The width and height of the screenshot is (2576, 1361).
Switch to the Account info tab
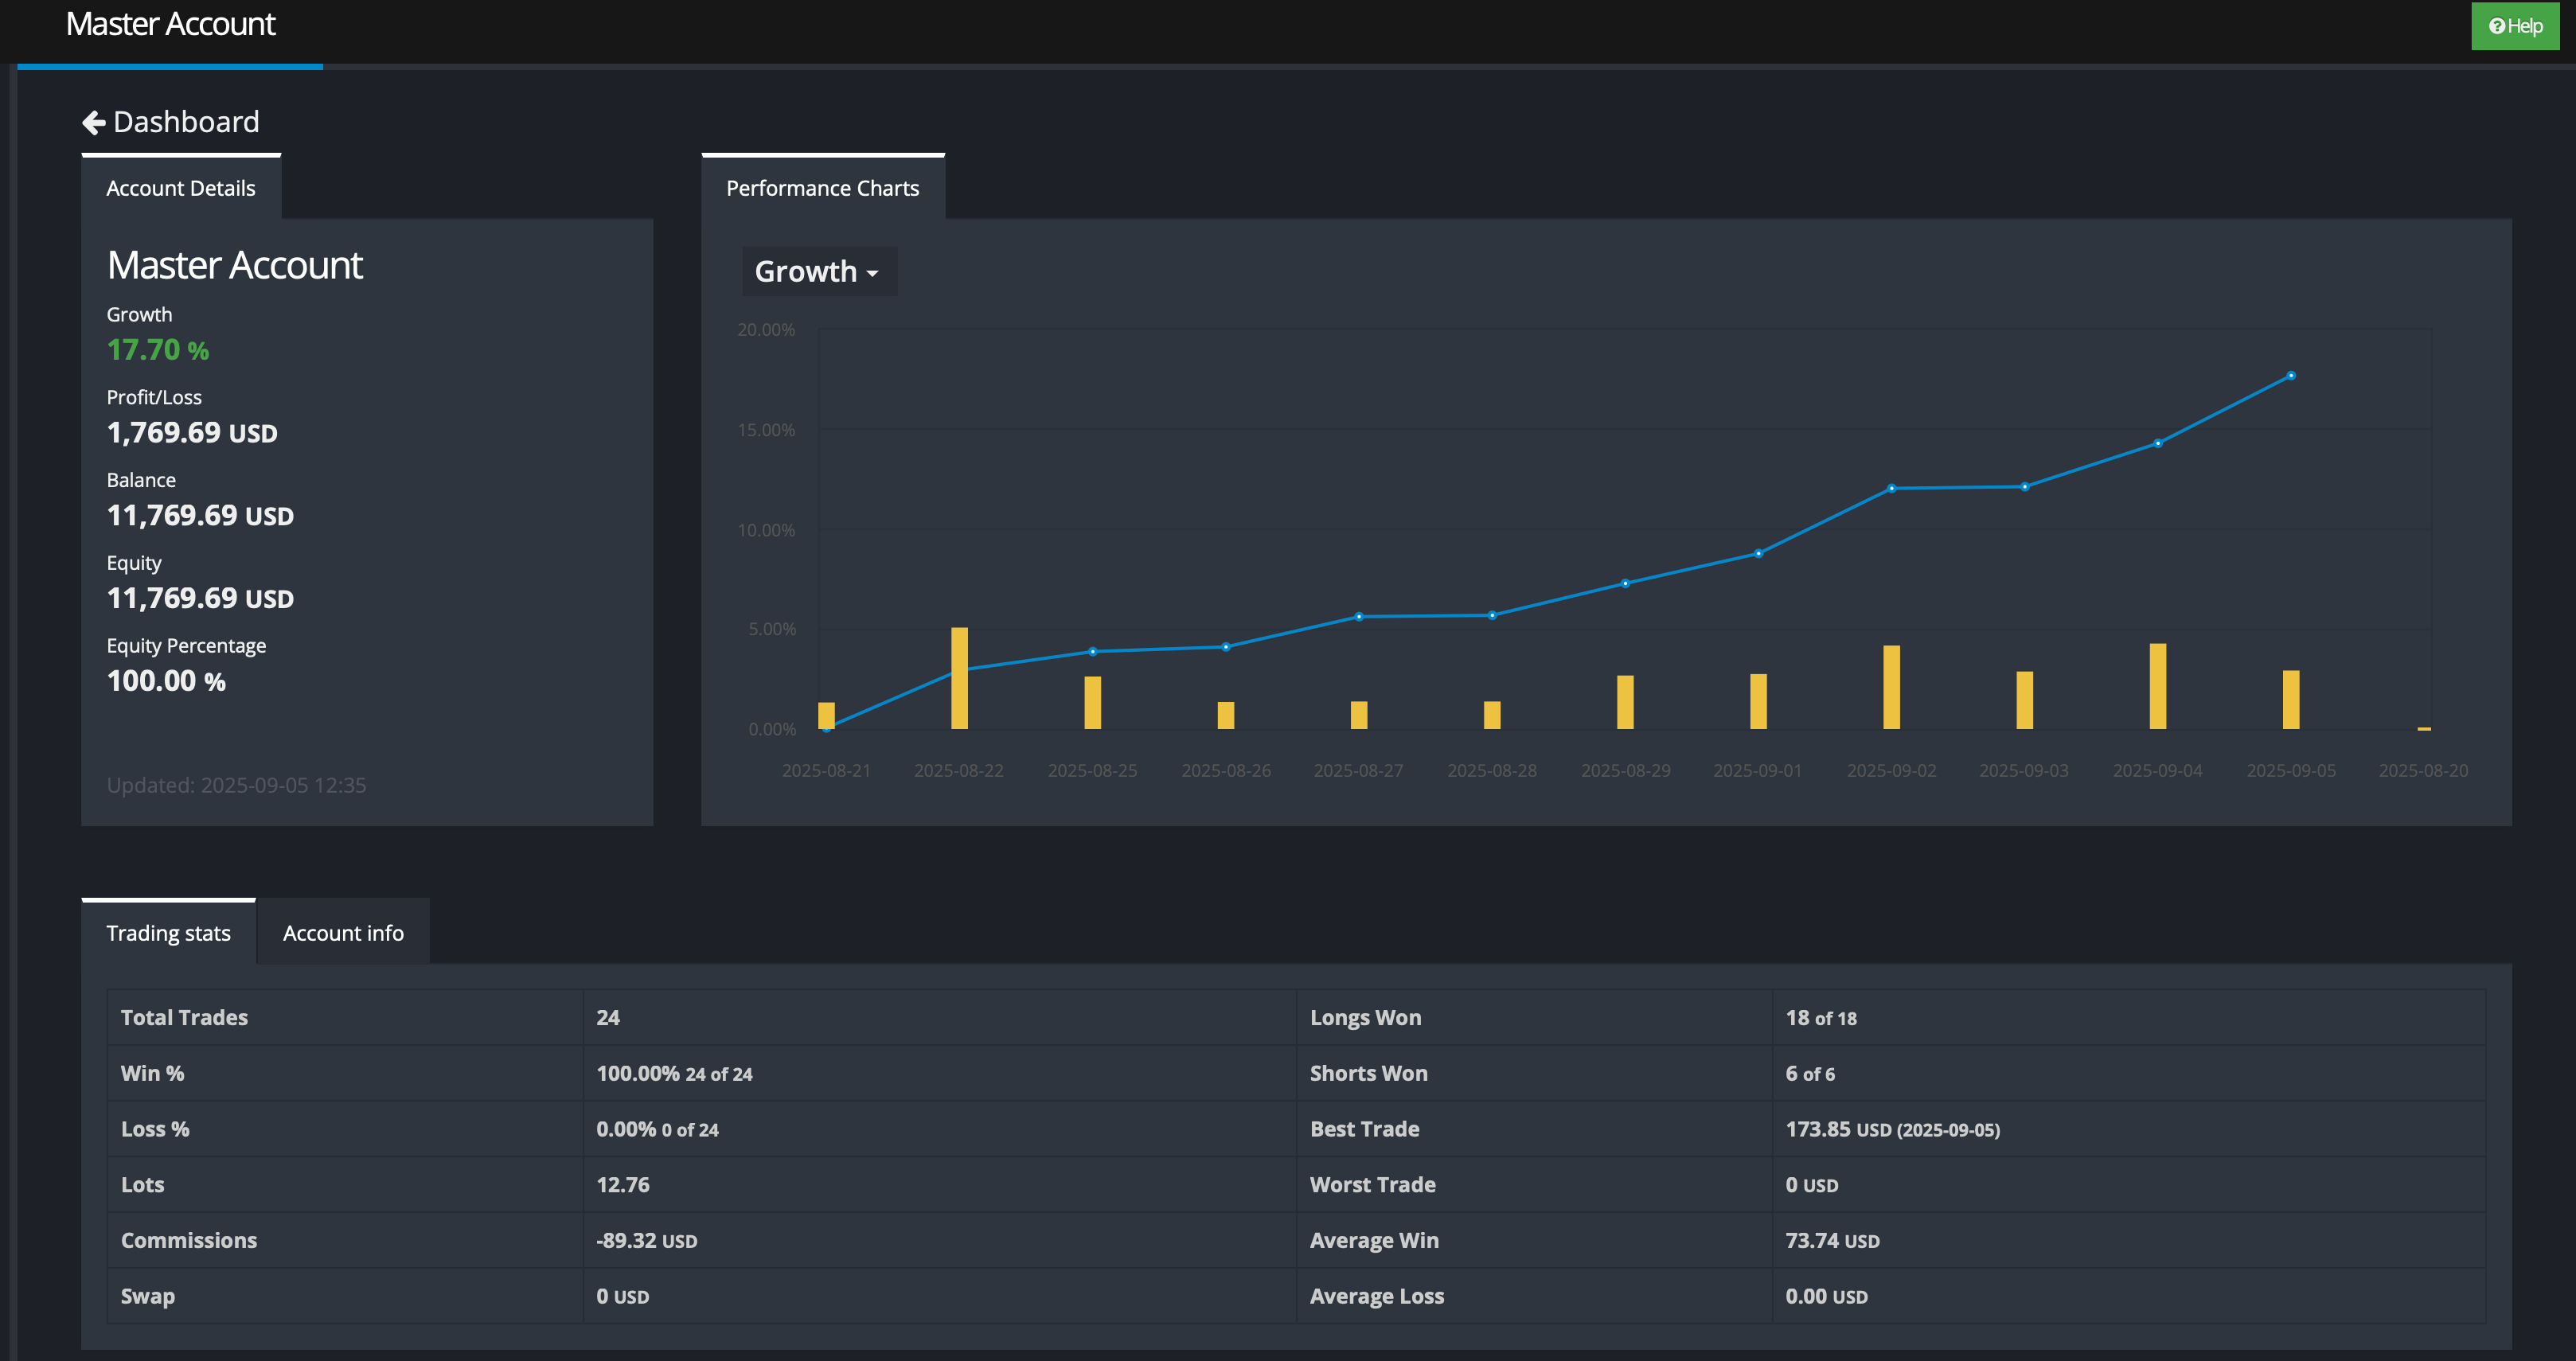[343, 932]
